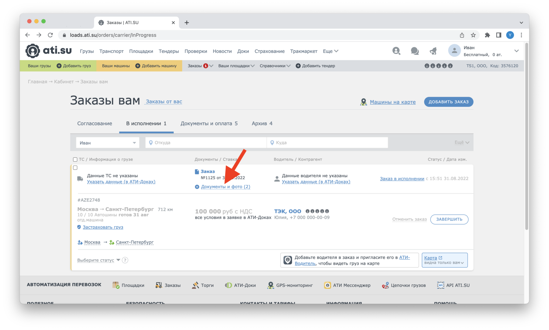Screen dimensions: 549x330
Task: Expand Ваши площадки dropdown
Action: (x=236, y=66)
